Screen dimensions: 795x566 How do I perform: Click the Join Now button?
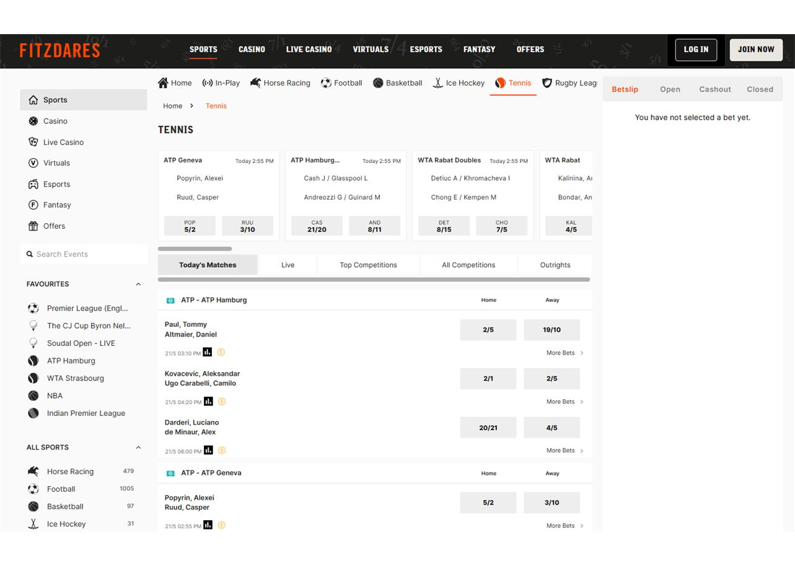tap(756, 50)
